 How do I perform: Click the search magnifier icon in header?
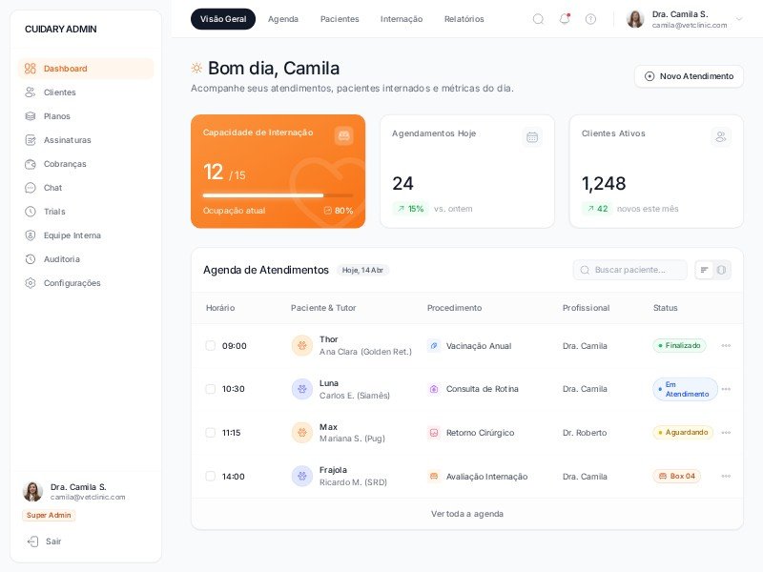pyautogui.click(x=538, y=19)
